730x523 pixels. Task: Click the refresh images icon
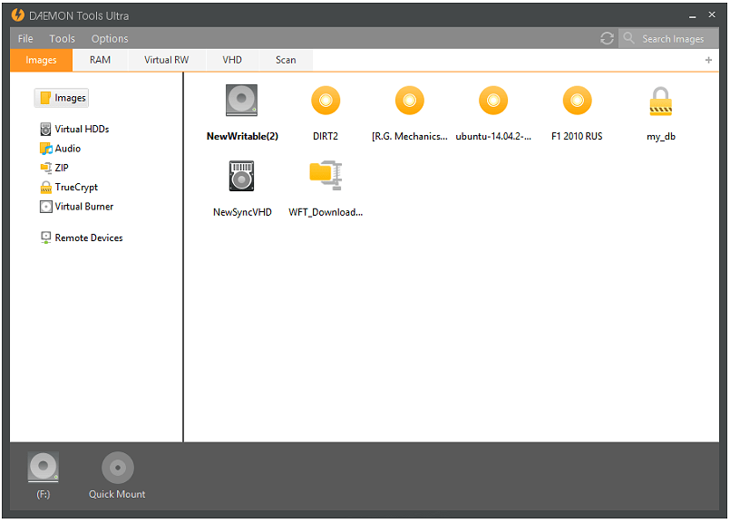(607, 38)
